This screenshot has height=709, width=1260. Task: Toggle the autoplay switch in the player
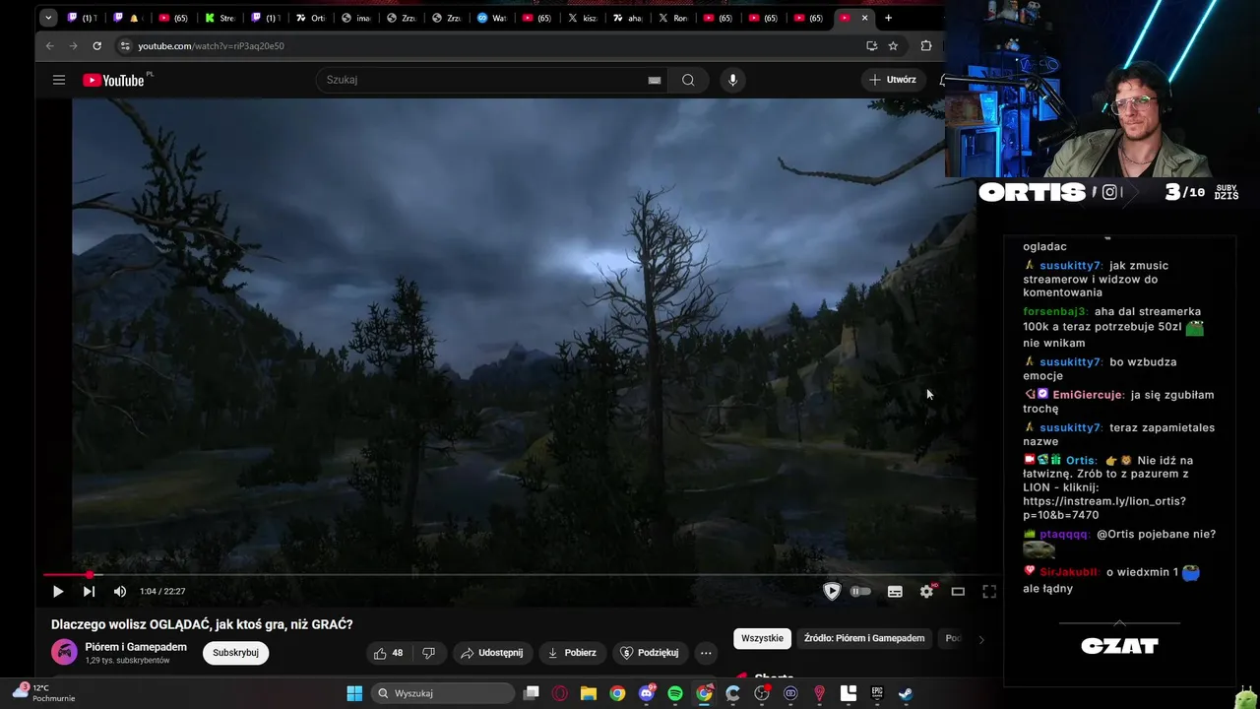coord(861,592)
